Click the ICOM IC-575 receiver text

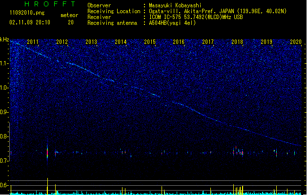tap(196, 17)
